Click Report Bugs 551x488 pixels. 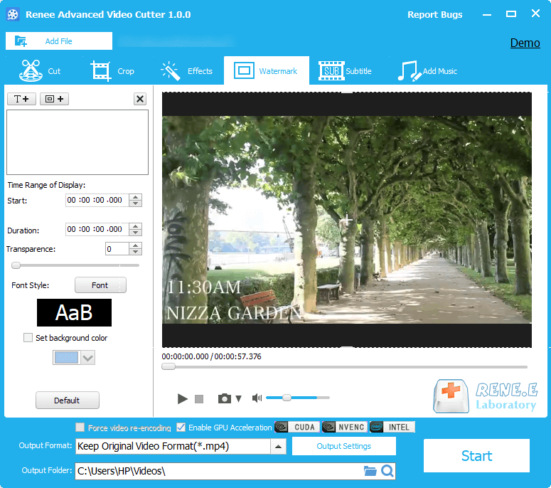(x=434, y=14)
